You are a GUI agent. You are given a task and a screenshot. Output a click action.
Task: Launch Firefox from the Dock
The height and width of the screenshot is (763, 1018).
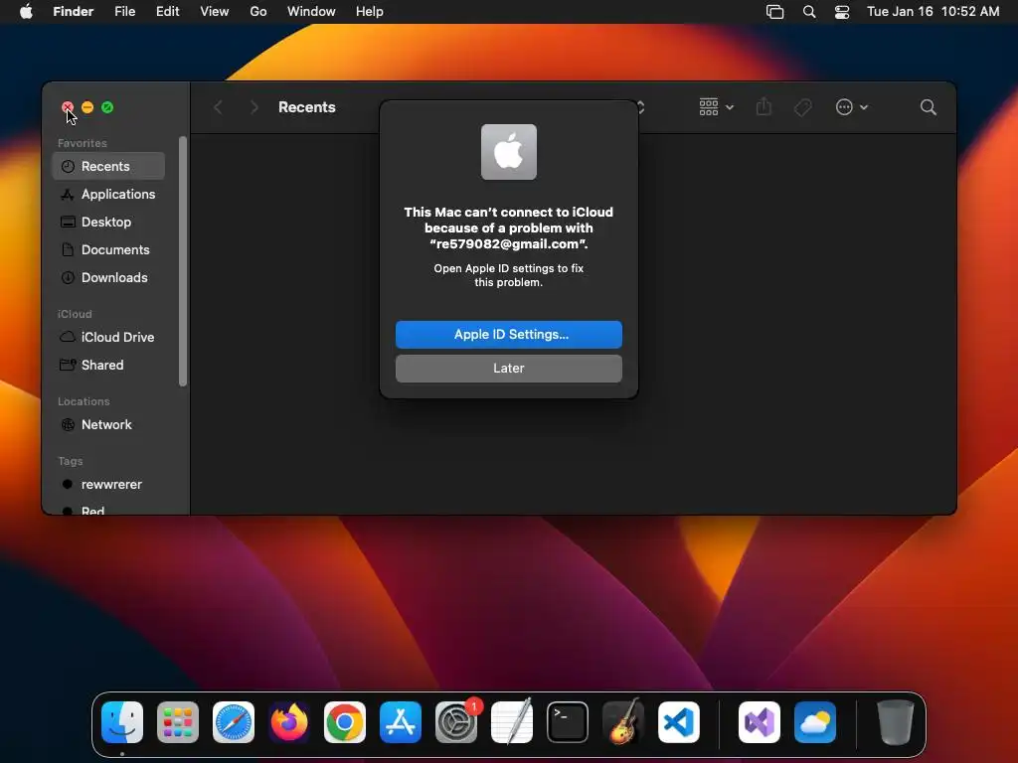[x=289, y=722]
